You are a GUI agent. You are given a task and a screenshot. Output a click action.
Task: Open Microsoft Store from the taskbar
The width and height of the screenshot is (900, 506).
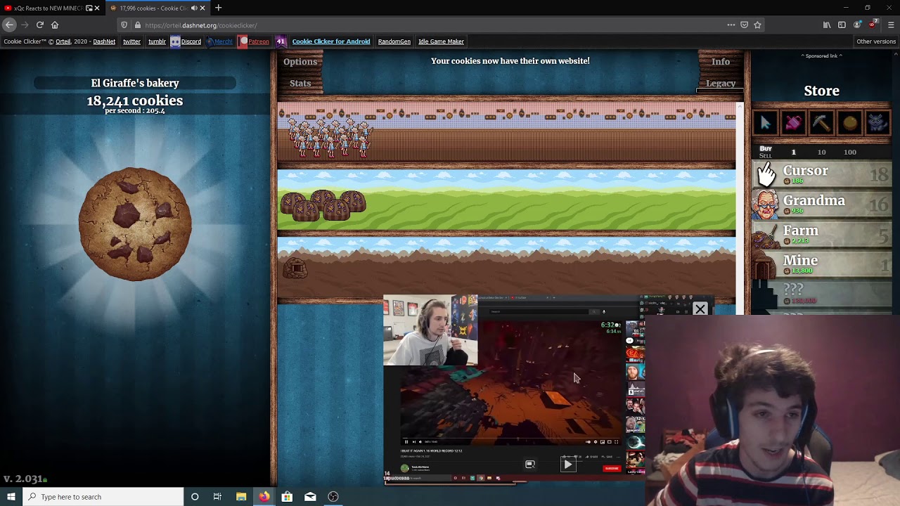287,497
